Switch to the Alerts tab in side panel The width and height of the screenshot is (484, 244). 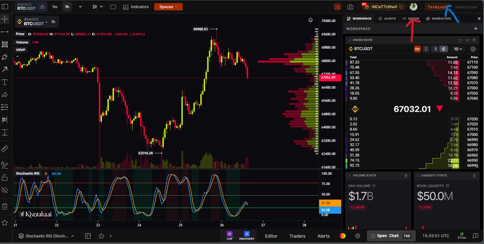[x=387, y=19]
